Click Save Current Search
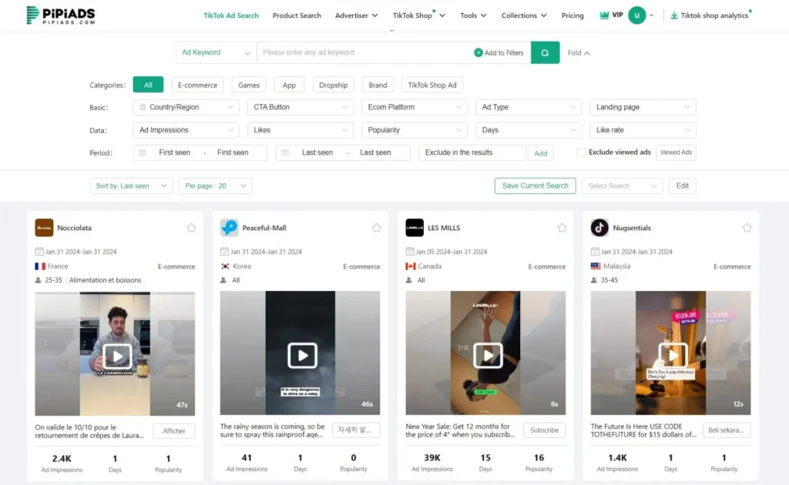The width and height of the screenshot is (789, 485). [x=535, y=186]
